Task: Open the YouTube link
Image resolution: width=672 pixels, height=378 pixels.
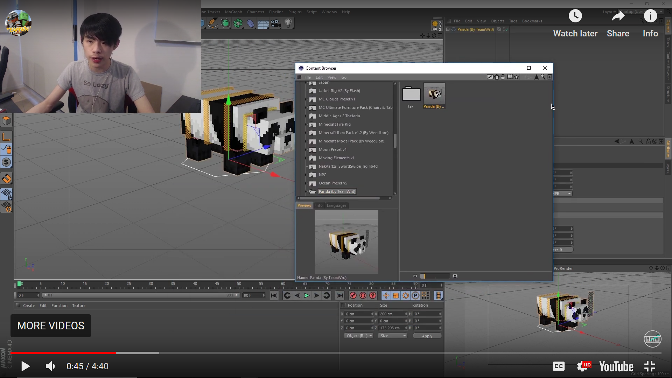Action: [x=616, y=366]
